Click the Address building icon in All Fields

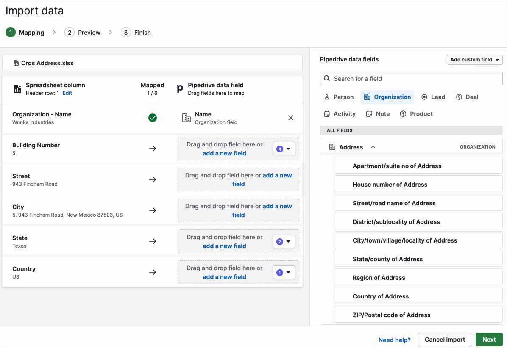pos(332,147)
